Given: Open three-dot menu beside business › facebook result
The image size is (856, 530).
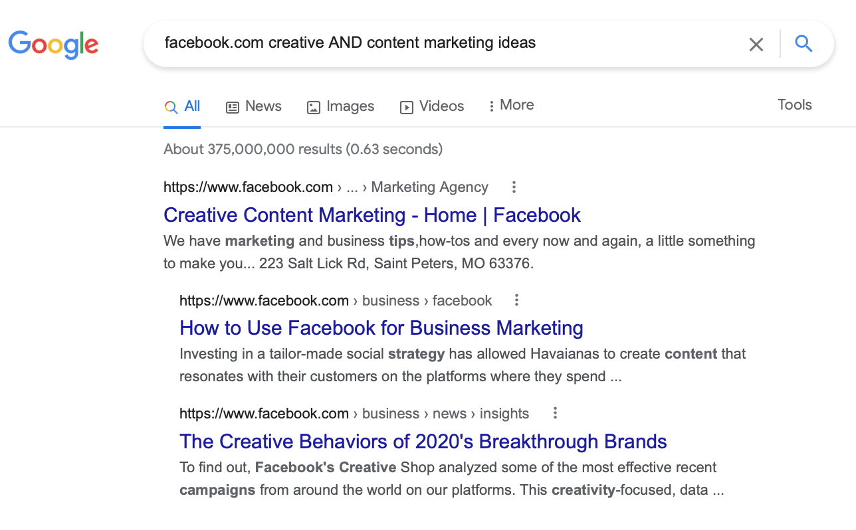Looking at the screenshot, I should tap(516, 300).
